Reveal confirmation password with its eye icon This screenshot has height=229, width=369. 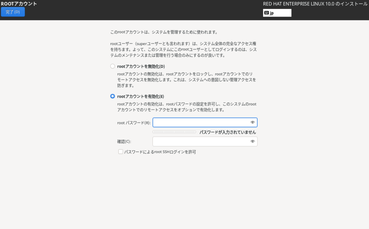(x=253, y=142)
